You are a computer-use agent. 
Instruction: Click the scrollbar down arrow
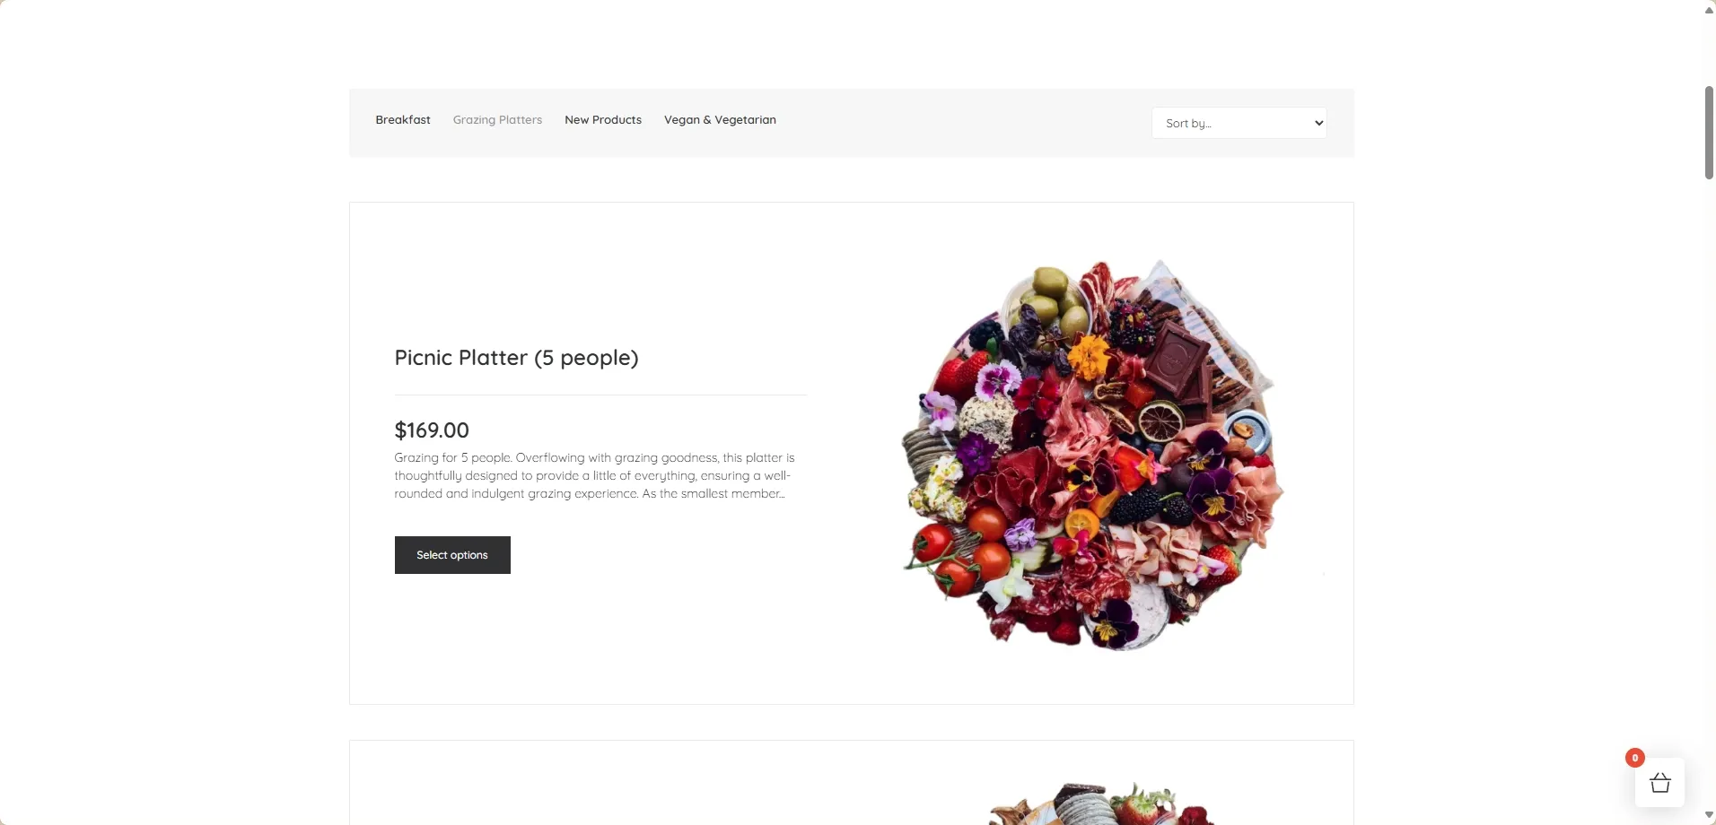1709,815
